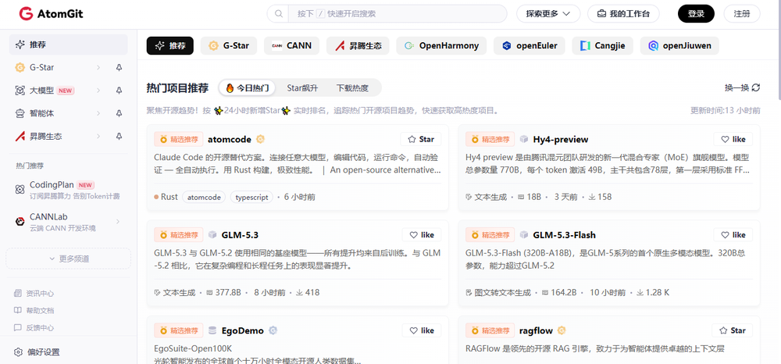Image resolution: width=781 pixels, height=364 pixels.
Task: Select 推荐 in the left sidebar
Action: 68,45
